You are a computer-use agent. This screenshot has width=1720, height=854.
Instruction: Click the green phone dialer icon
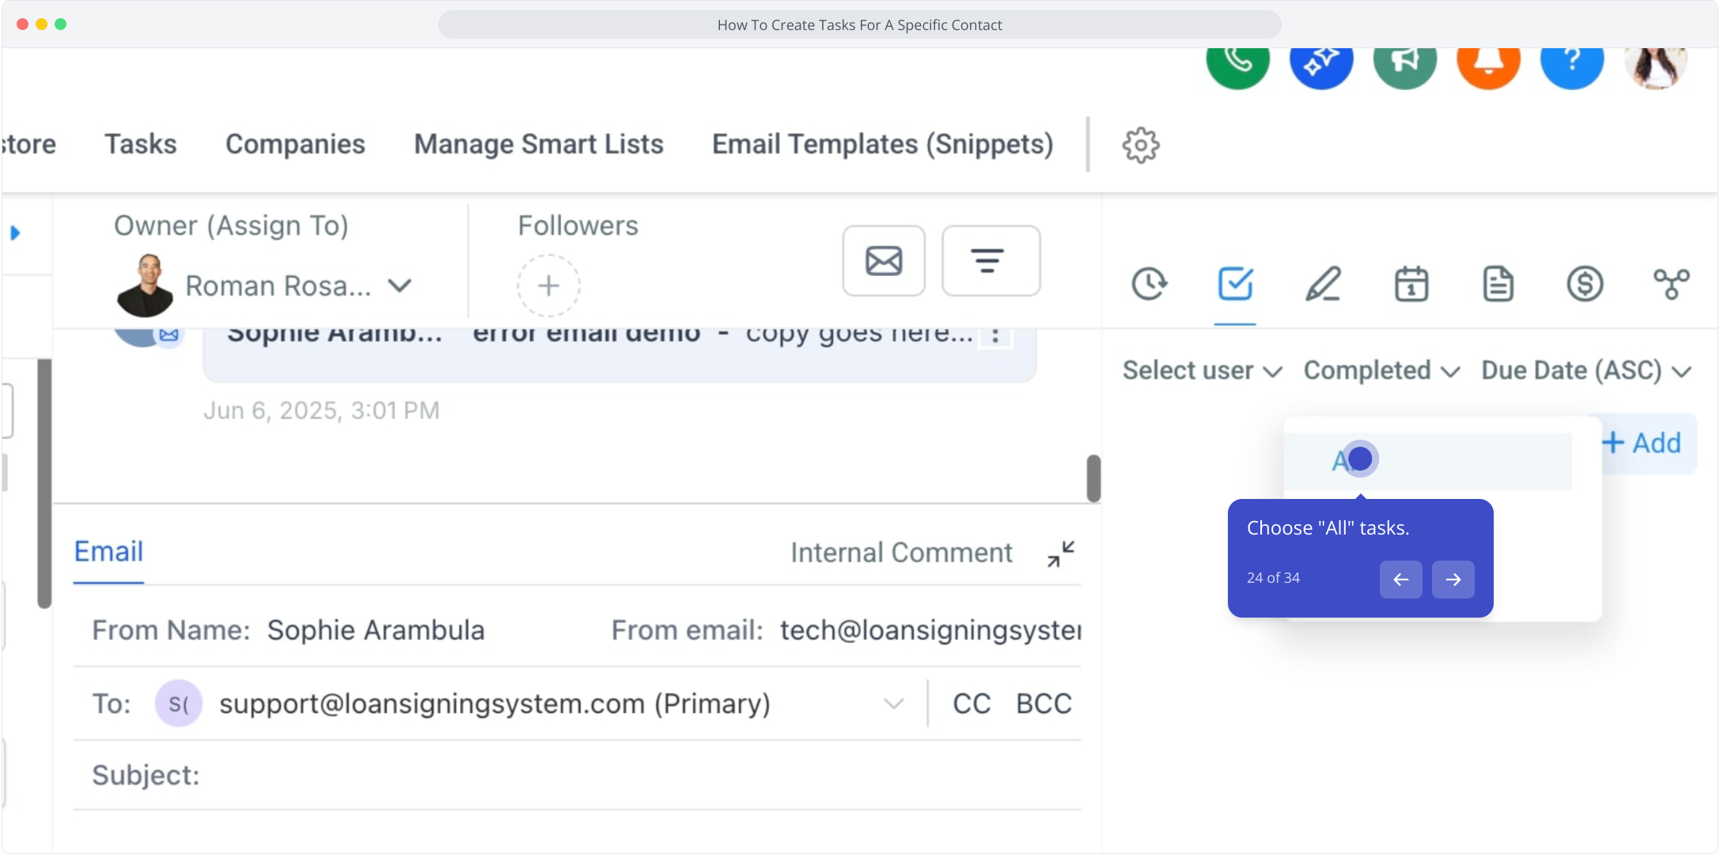click(x=1237, y=62)
